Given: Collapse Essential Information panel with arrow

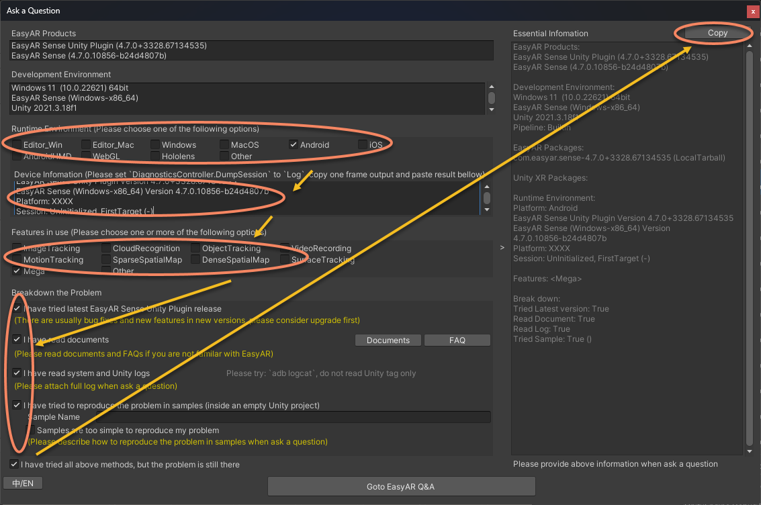Looking at the screenshot, I should 504,248.
